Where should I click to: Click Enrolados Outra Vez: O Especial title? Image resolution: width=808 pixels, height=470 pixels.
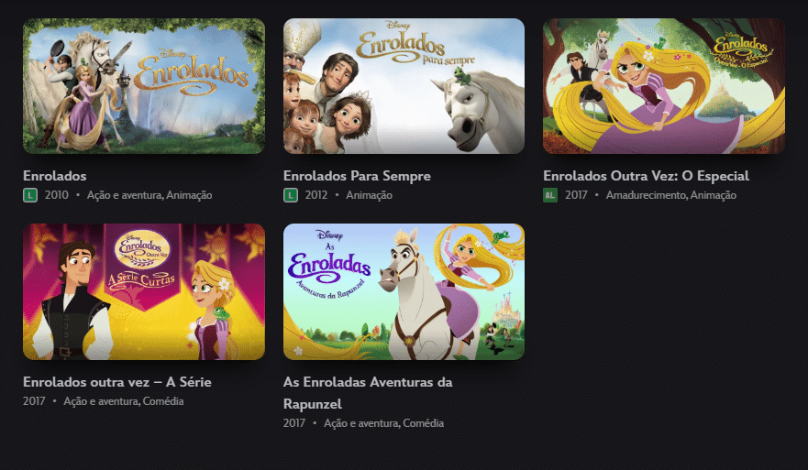(647, 176)
